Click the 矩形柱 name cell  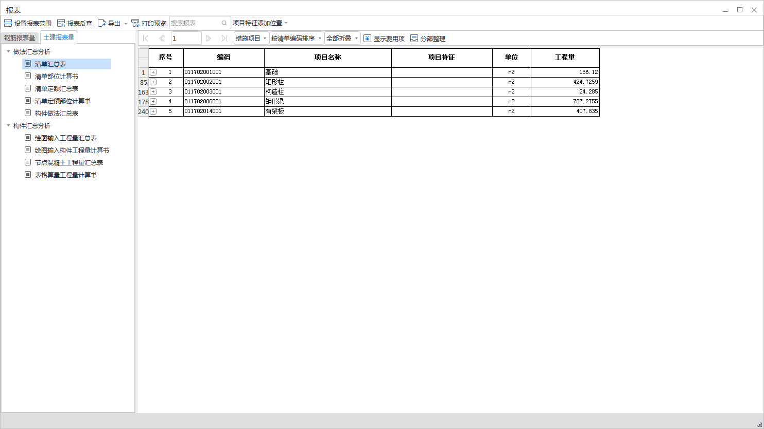click(x=328, y=82)
